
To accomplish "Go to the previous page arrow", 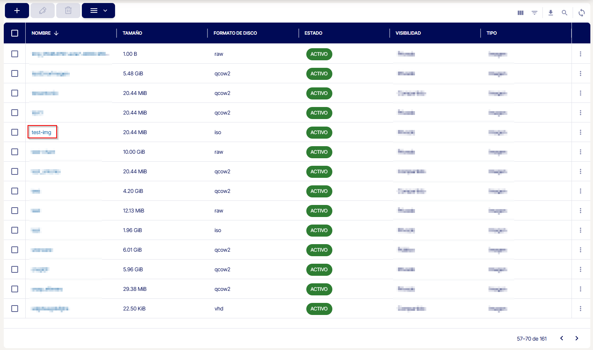I will coord(562,338).
